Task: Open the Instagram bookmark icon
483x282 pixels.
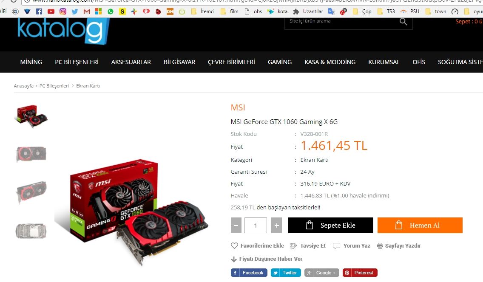Action: [x=63, y=11]
